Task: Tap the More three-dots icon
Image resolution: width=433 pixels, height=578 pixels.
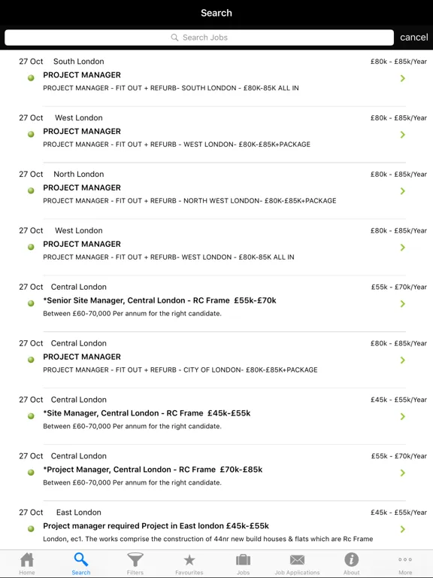Action: click(x=405, y=560)
